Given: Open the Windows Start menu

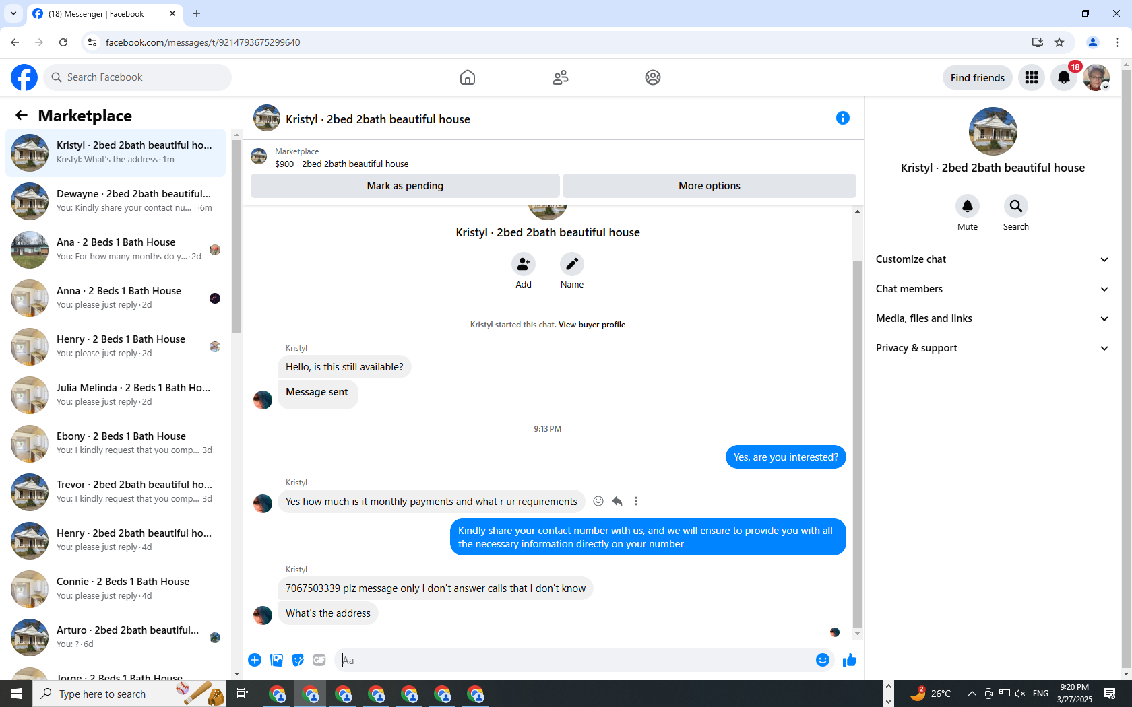Looking at the screenshot, I should 16,694.
